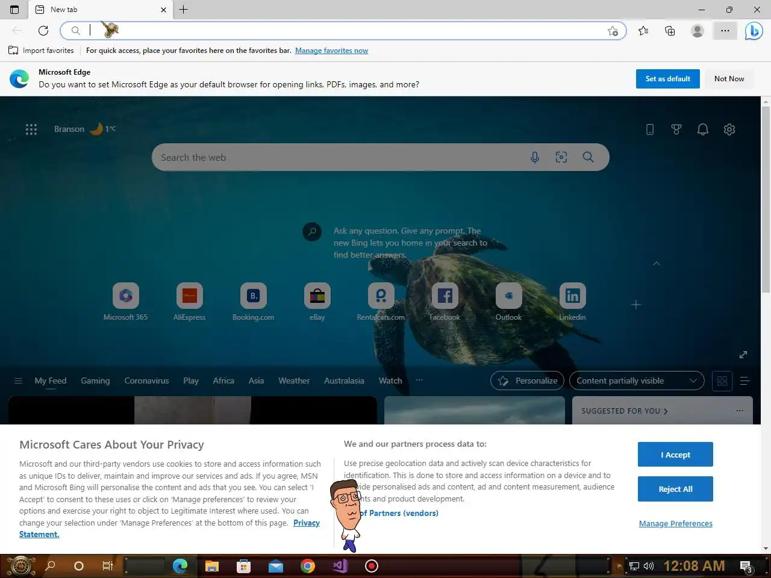Select Gaming tab
This screenshot has height=578, width=771.
click(x=95, y=381)
